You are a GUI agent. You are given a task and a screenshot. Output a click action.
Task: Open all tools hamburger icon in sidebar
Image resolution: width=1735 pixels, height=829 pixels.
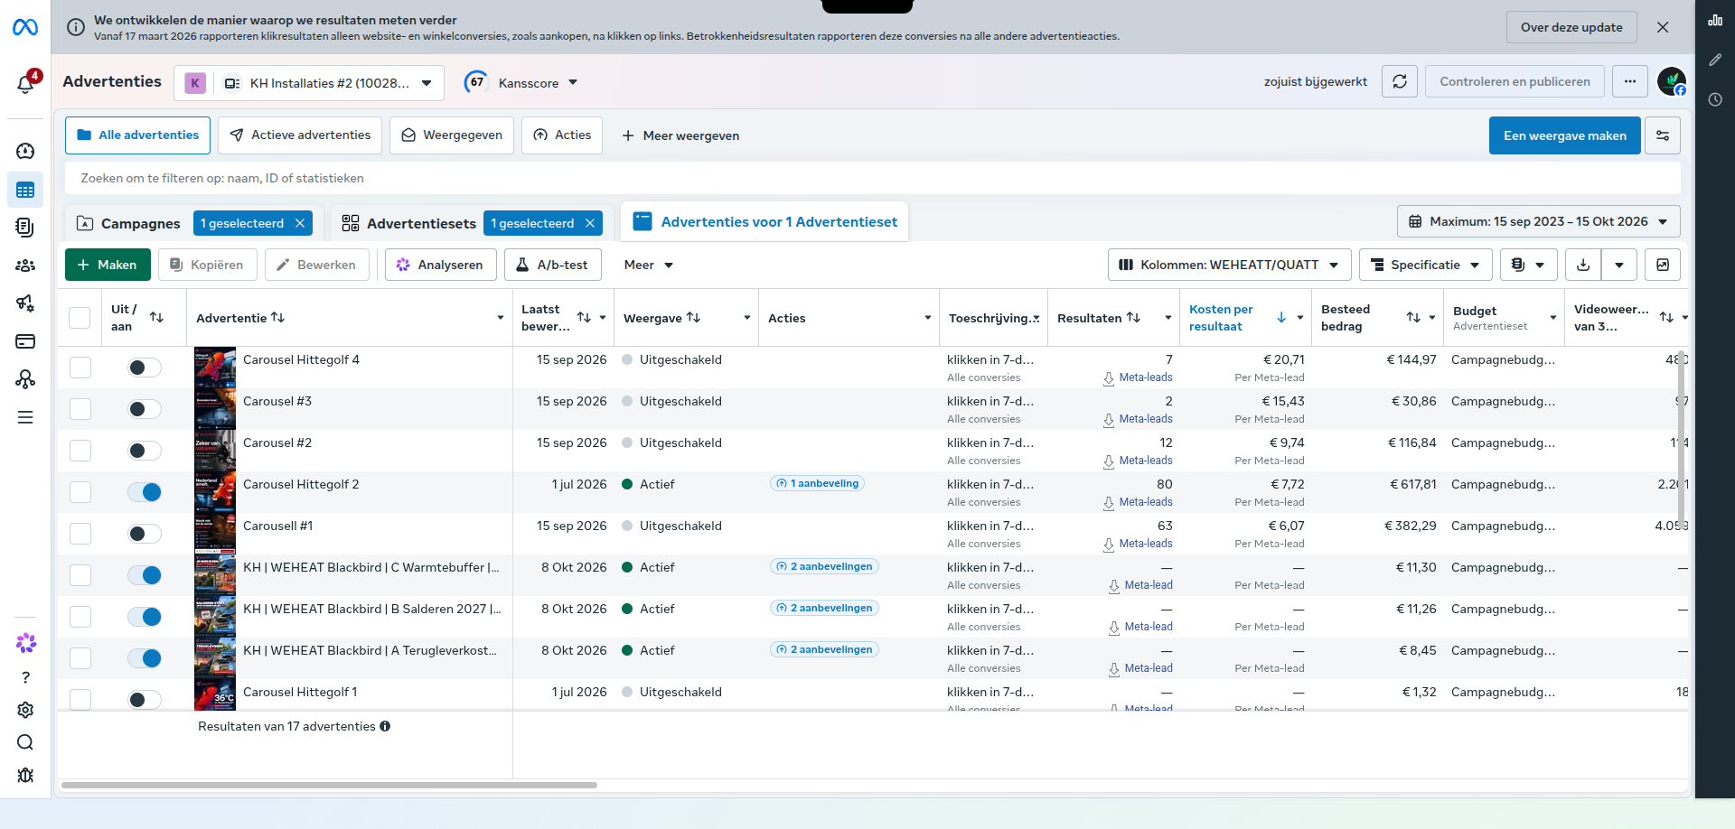point(25,417)
